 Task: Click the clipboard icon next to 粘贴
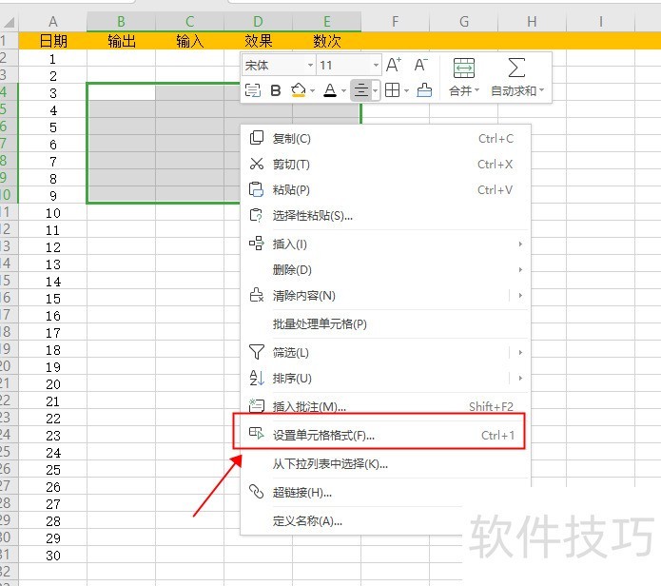256,189
